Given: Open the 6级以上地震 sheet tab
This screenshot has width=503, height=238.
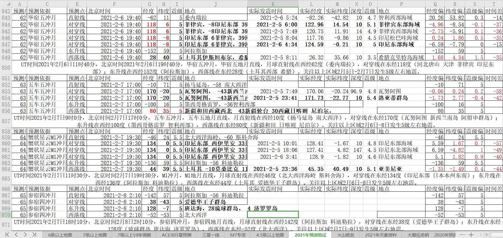Looking at the screenshot, I should coord(60,235).
